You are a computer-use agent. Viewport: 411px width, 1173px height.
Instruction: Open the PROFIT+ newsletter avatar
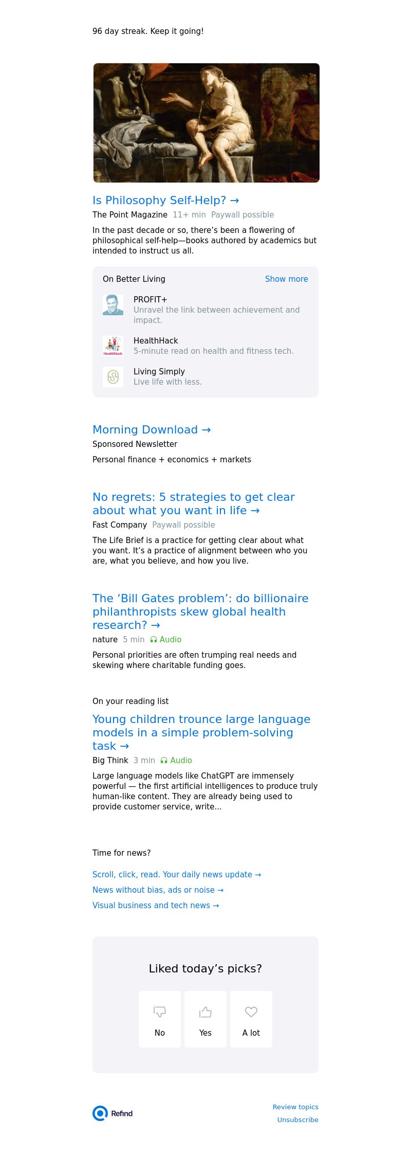113,305
